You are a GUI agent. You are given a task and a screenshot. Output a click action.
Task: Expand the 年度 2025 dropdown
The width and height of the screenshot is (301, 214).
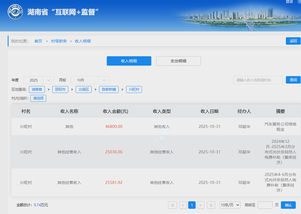39,80
